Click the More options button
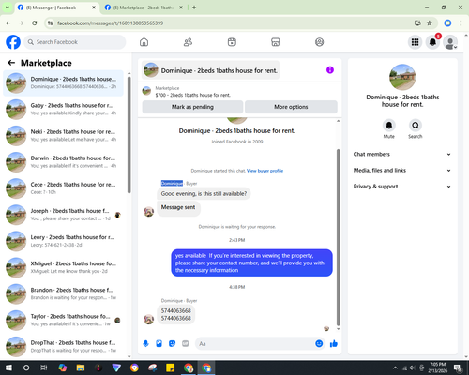 click(291, 107)
